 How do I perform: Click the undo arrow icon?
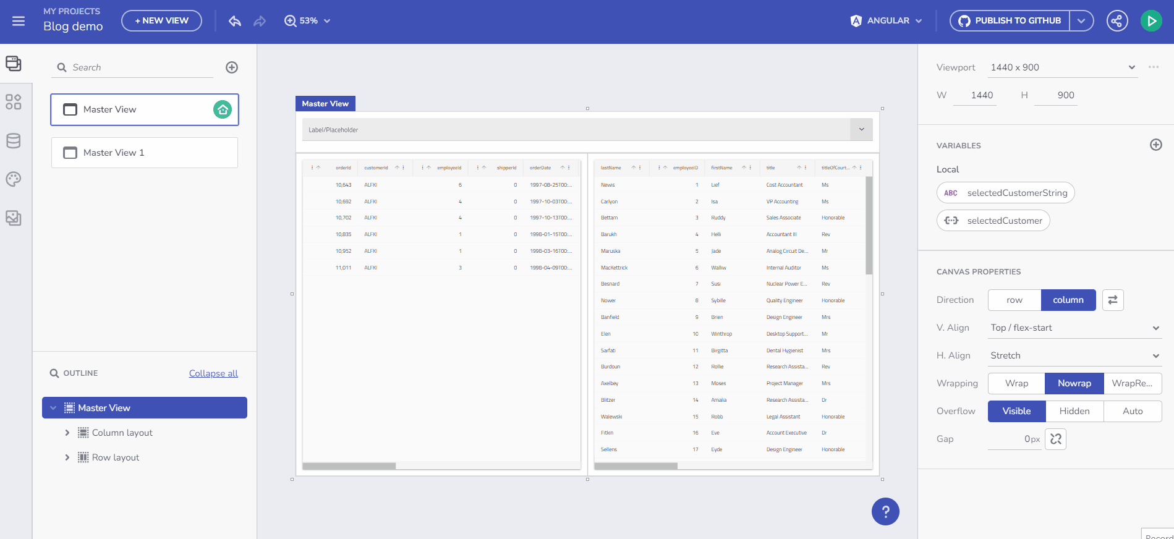[235, 21]
